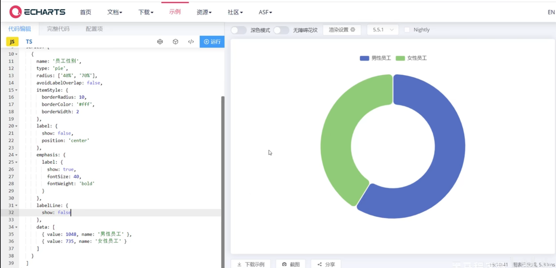Check the Nightly checkbox
Viewport: 556px width, 268px height.
click(407, 30)
